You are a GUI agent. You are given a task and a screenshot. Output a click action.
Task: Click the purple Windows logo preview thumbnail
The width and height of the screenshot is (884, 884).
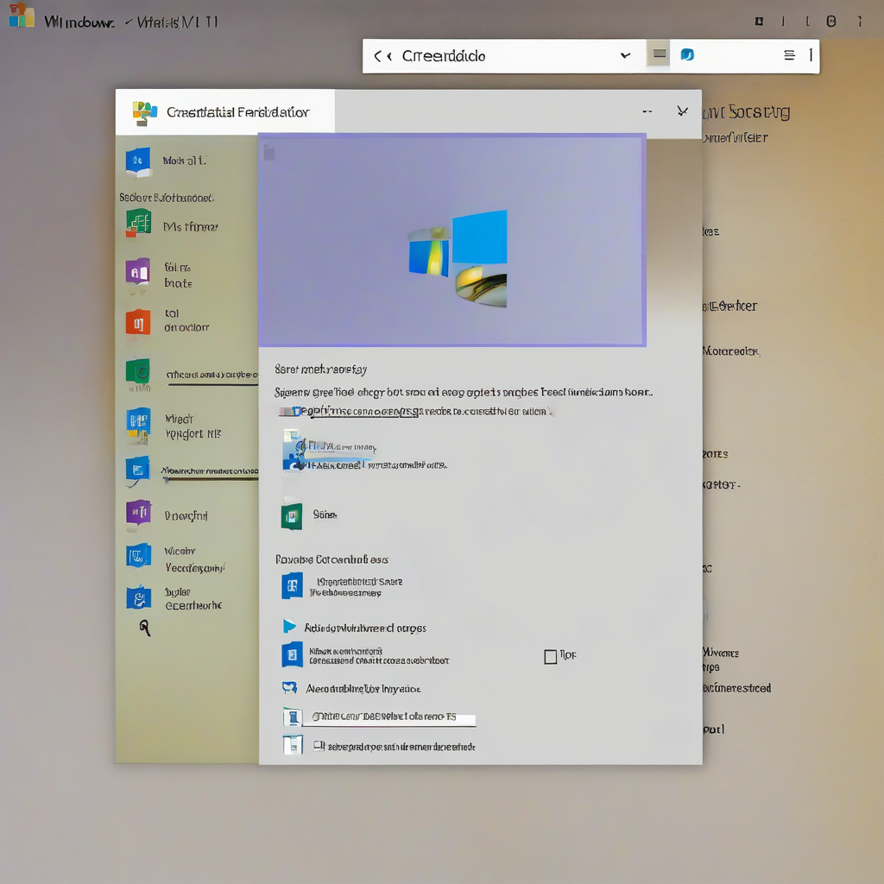click(x=451, y=240)
